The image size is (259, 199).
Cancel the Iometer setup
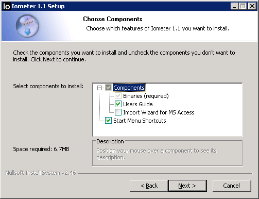tap(232, 186)
